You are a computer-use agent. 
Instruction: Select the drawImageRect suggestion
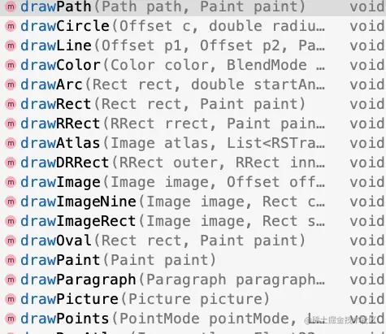click(193, 221)
